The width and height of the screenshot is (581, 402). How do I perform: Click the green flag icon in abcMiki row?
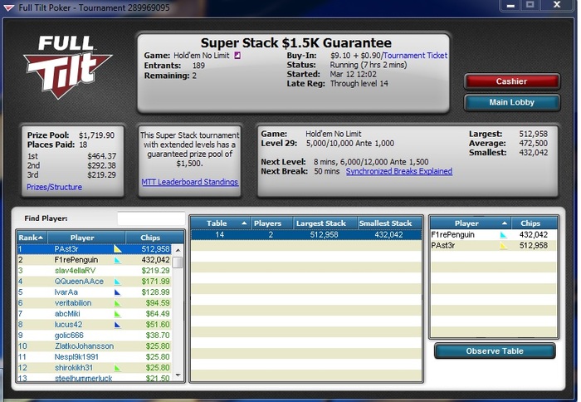[x=118, y=314]
